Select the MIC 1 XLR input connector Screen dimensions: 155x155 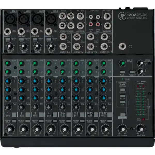point(10,19)
